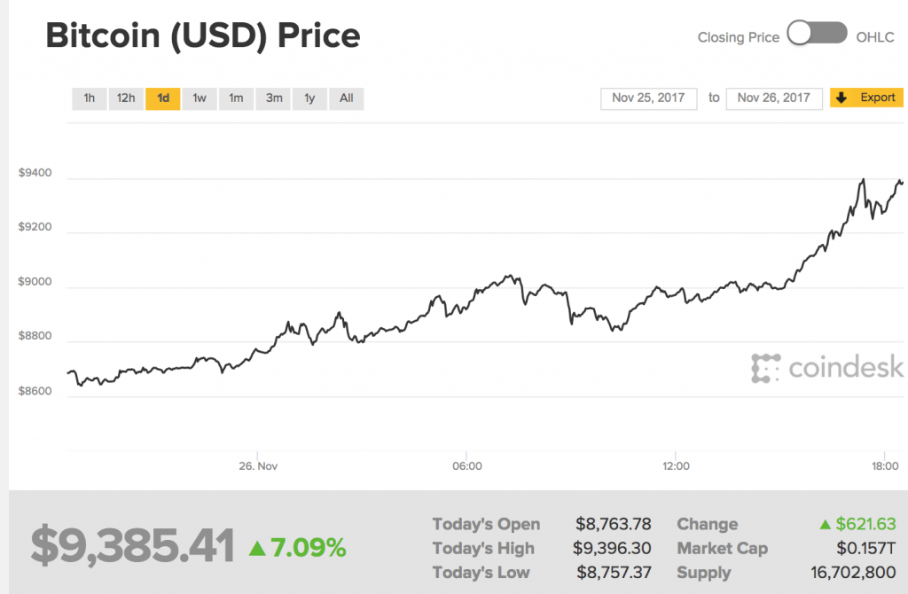Switch to the 1w range
The width and height of the screenshot is (908, 594).
199,98
